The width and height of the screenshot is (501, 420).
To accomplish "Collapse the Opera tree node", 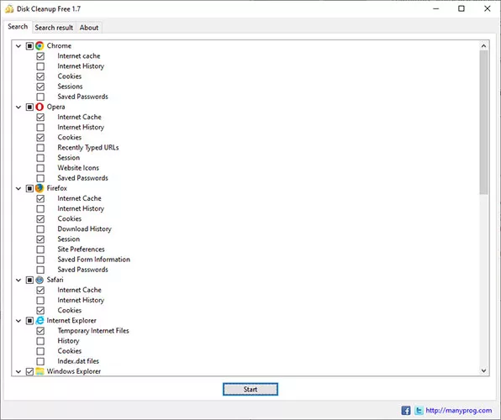I will pos(18,107).
